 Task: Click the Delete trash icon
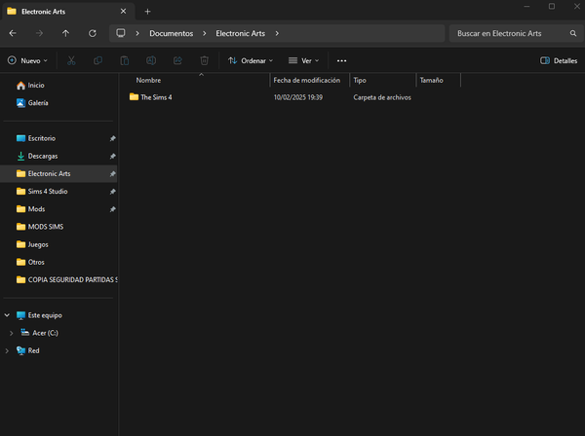click(x=205, y=60)
